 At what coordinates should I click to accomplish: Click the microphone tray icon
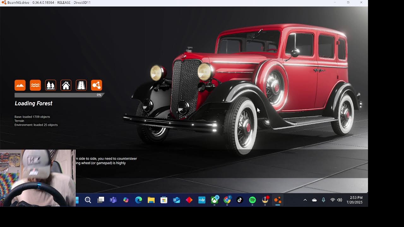point(324,200)
